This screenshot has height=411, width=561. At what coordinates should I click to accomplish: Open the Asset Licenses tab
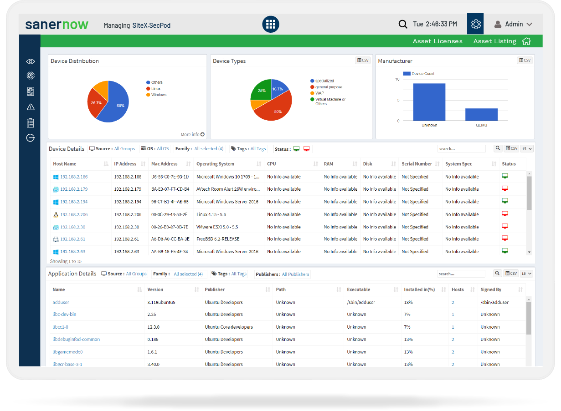click(437, 41)
